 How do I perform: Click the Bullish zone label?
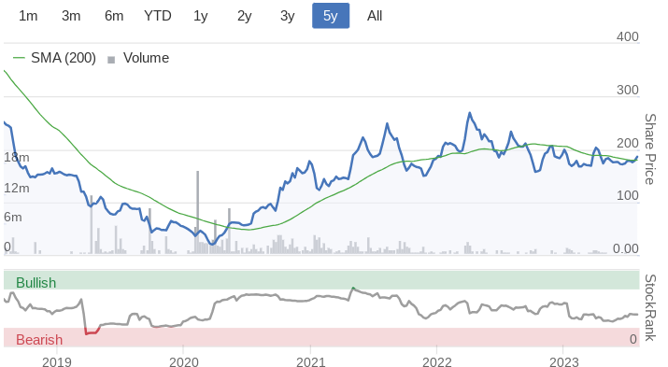36,283
